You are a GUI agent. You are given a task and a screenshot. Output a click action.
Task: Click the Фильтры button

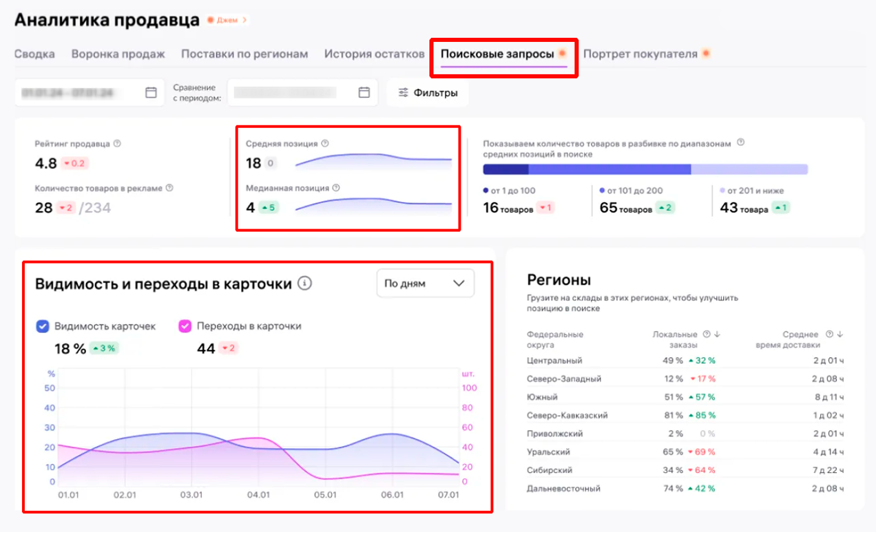pos(427,92)
